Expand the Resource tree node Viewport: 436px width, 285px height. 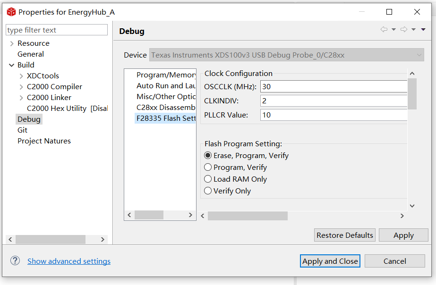click(11, 43)
